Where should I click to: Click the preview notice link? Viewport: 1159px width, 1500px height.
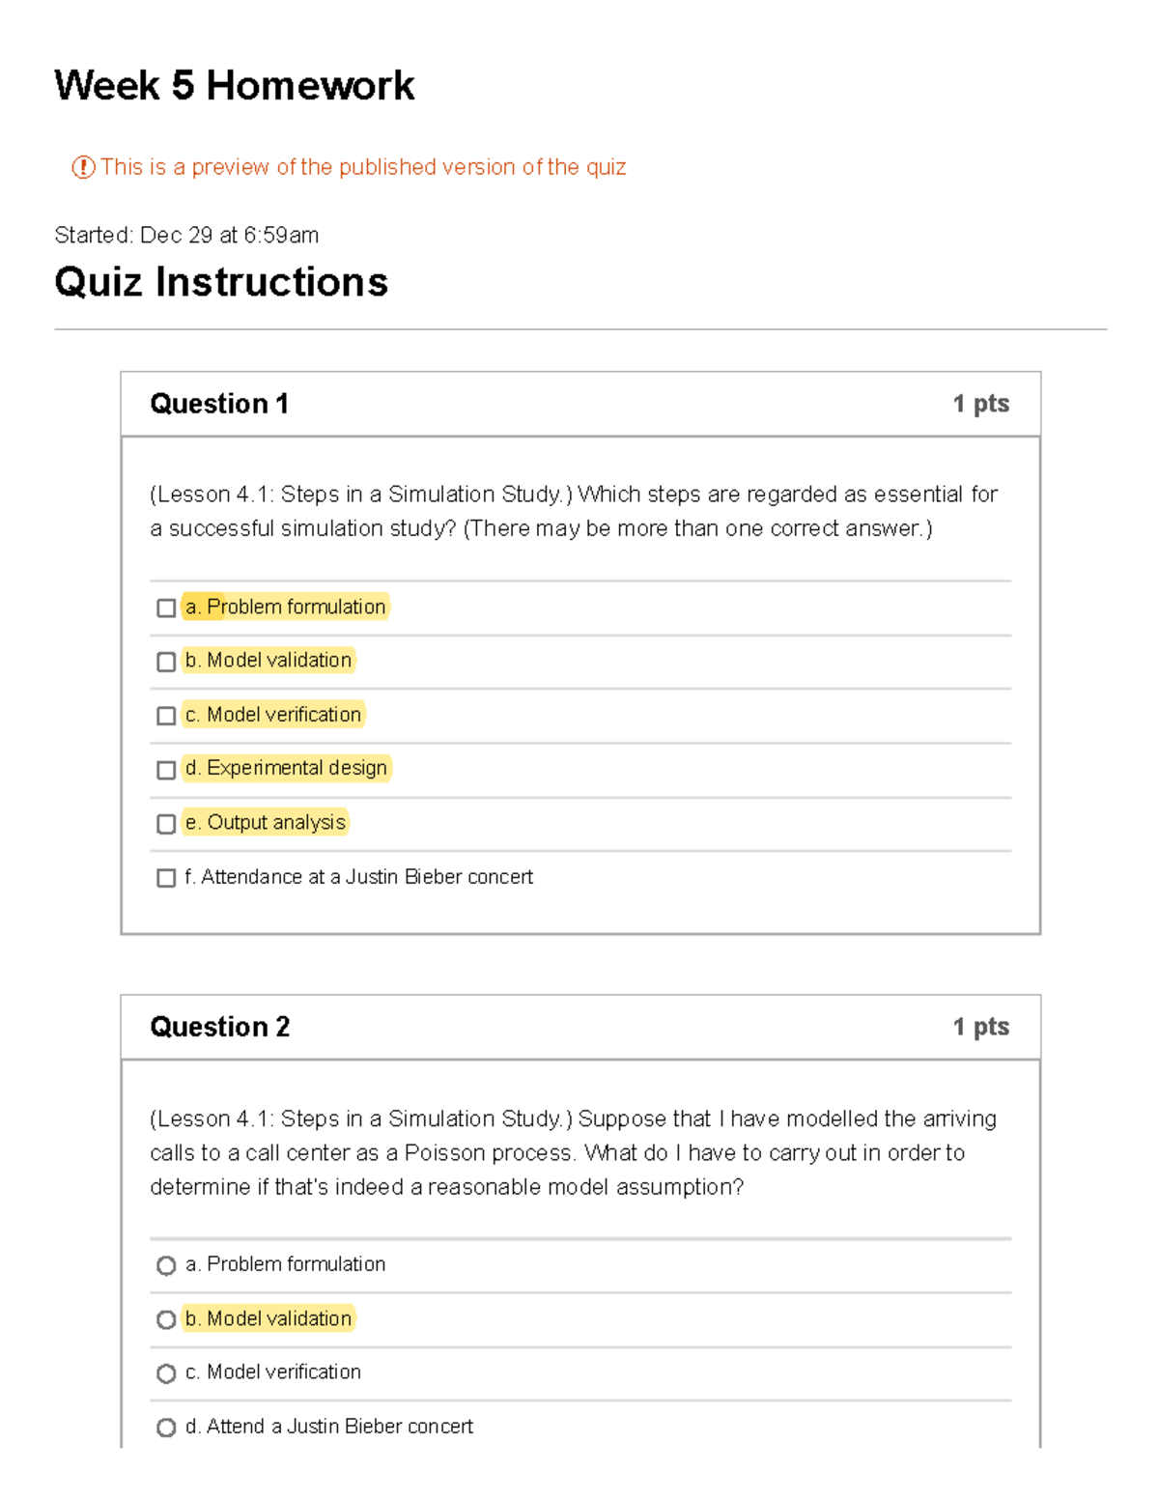[x=364, y=166]
